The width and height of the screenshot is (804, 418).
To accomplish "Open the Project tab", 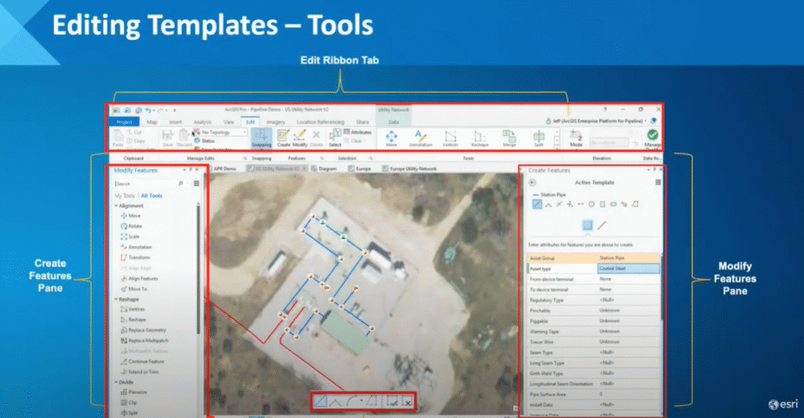I will (x=124, y=122).
